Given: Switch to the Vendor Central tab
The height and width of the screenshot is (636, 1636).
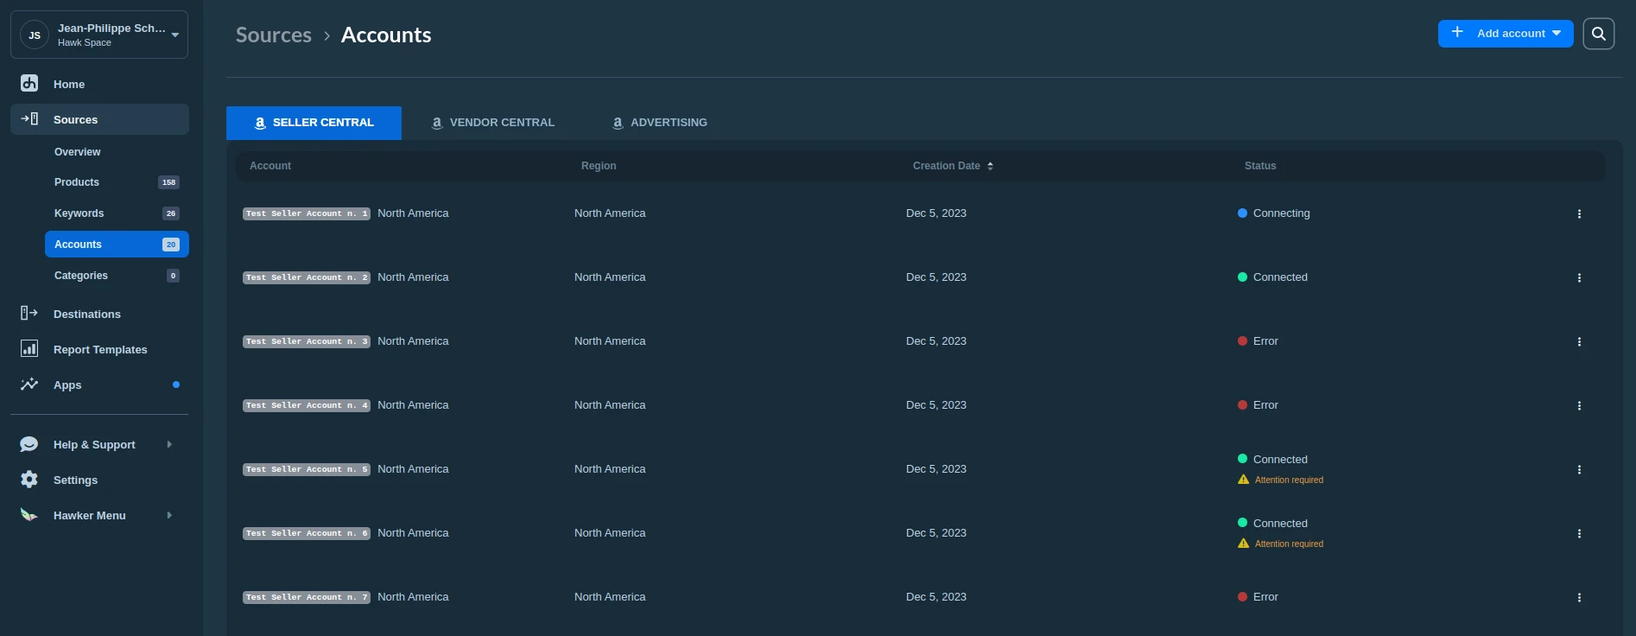Looking at the screenshot, I should (x=492, y=123).
